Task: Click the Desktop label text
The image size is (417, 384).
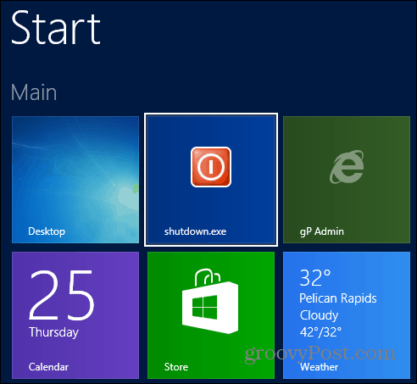Action: coord(47,231)
